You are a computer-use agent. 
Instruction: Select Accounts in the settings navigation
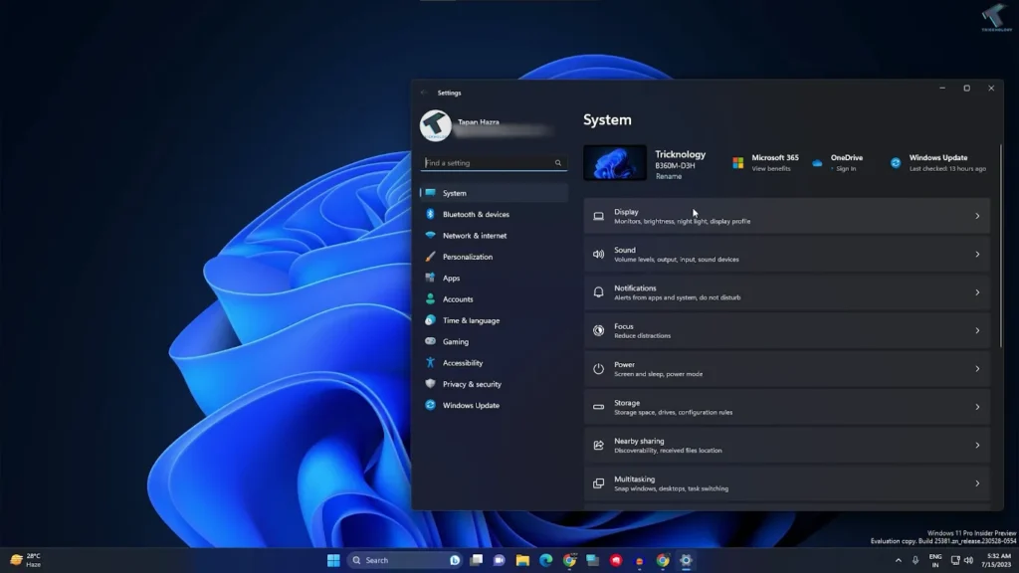457,298
